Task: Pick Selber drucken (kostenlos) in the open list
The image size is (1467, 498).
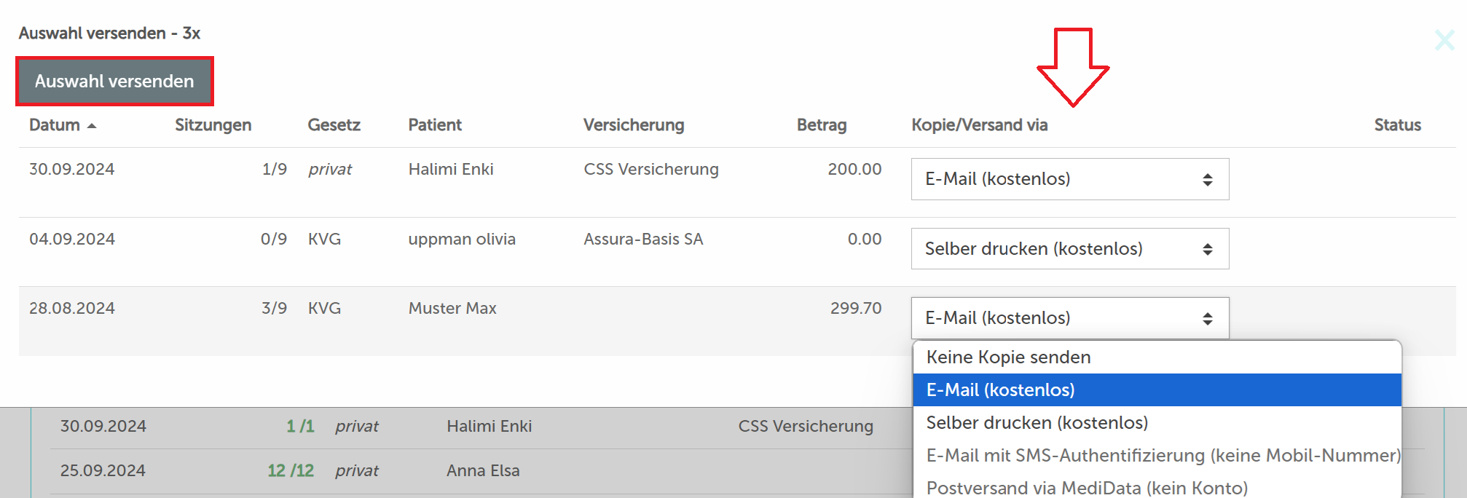Action: point(1037,423)
